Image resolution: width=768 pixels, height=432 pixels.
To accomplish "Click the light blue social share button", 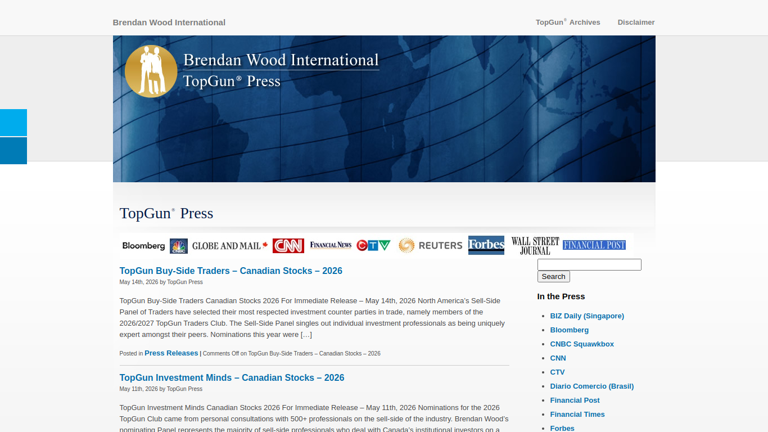I will [x=13, y=123].
